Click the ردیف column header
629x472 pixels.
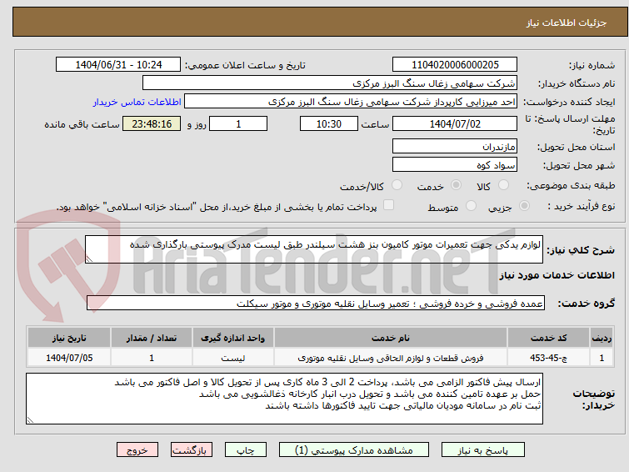[602, 338]
